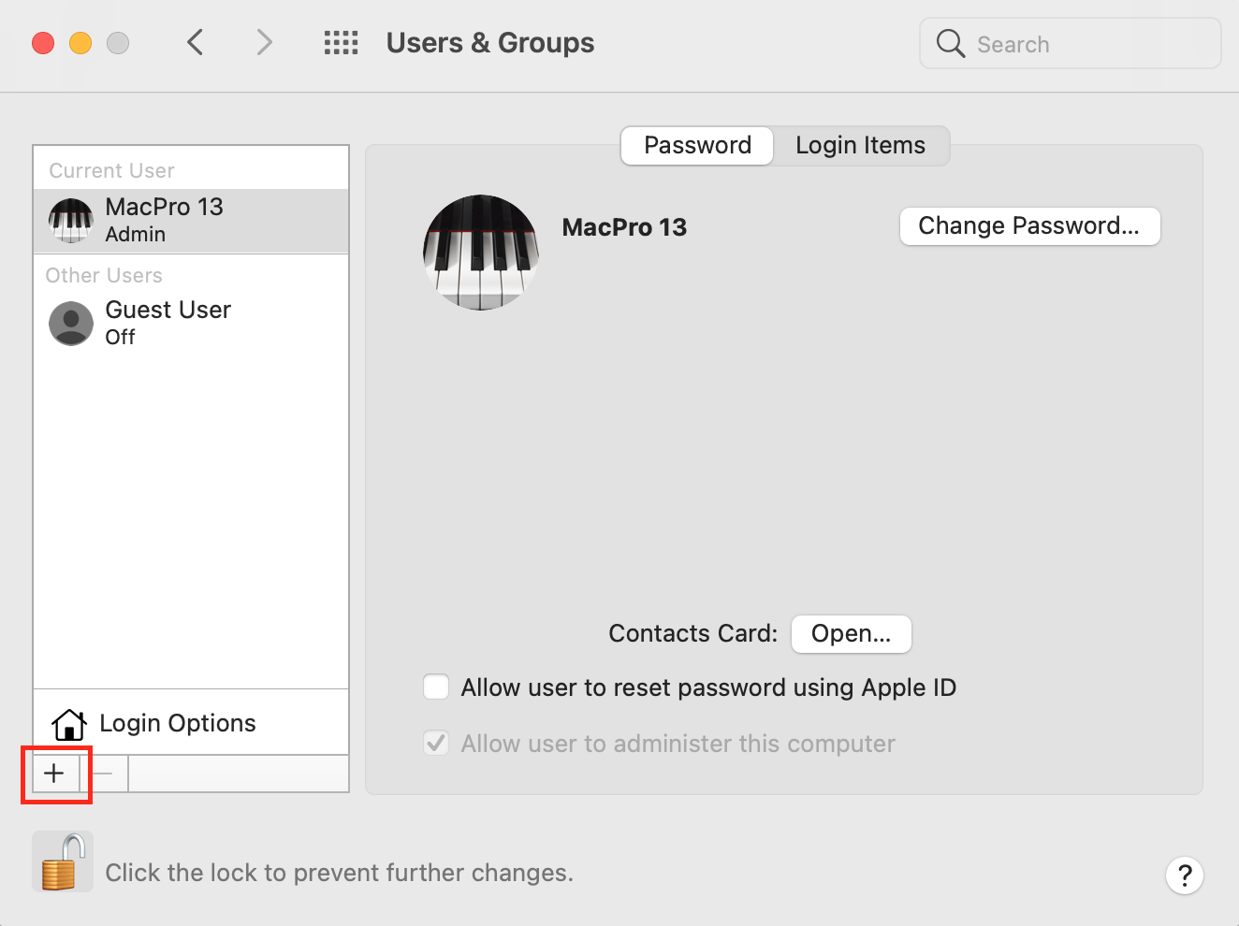
Task: Click the Guest User silhouette avatar
Action: 71,324
